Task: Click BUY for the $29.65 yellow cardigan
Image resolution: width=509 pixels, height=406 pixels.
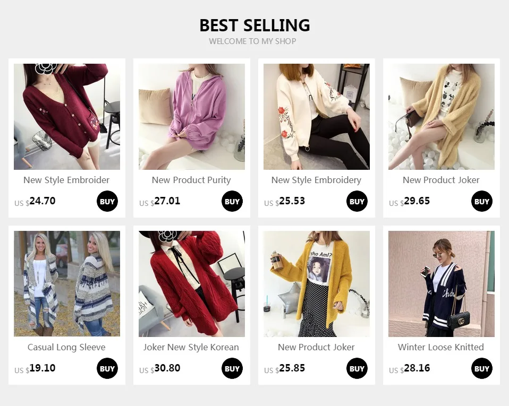Action: pyautogui.click(x=482, y=201)
